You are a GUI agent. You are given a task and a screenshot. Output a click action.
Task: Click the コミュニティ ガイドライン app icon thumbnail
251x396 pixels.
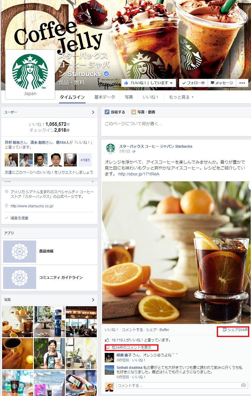pyautogui.click(x=19, y=278)
